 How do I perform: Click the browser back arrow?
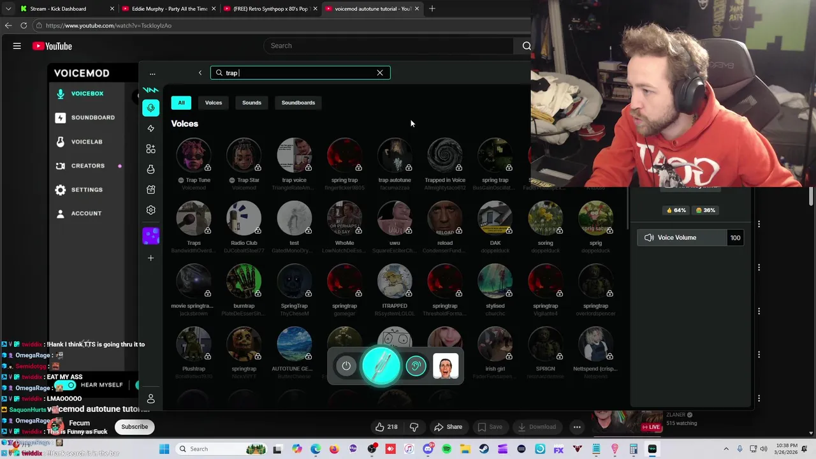tap(8, 25)
